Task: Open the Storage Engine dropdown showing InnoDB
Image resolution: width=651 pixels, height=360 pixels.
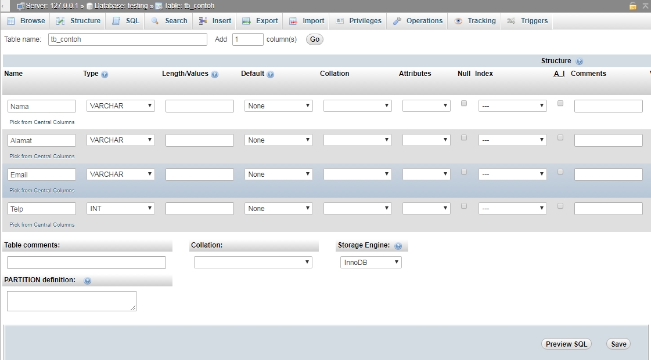Action: (x=370, y=262)
